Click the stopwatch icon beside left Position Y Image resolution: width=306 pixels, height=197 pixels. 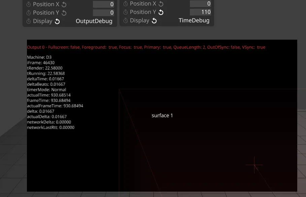point(28,13)
